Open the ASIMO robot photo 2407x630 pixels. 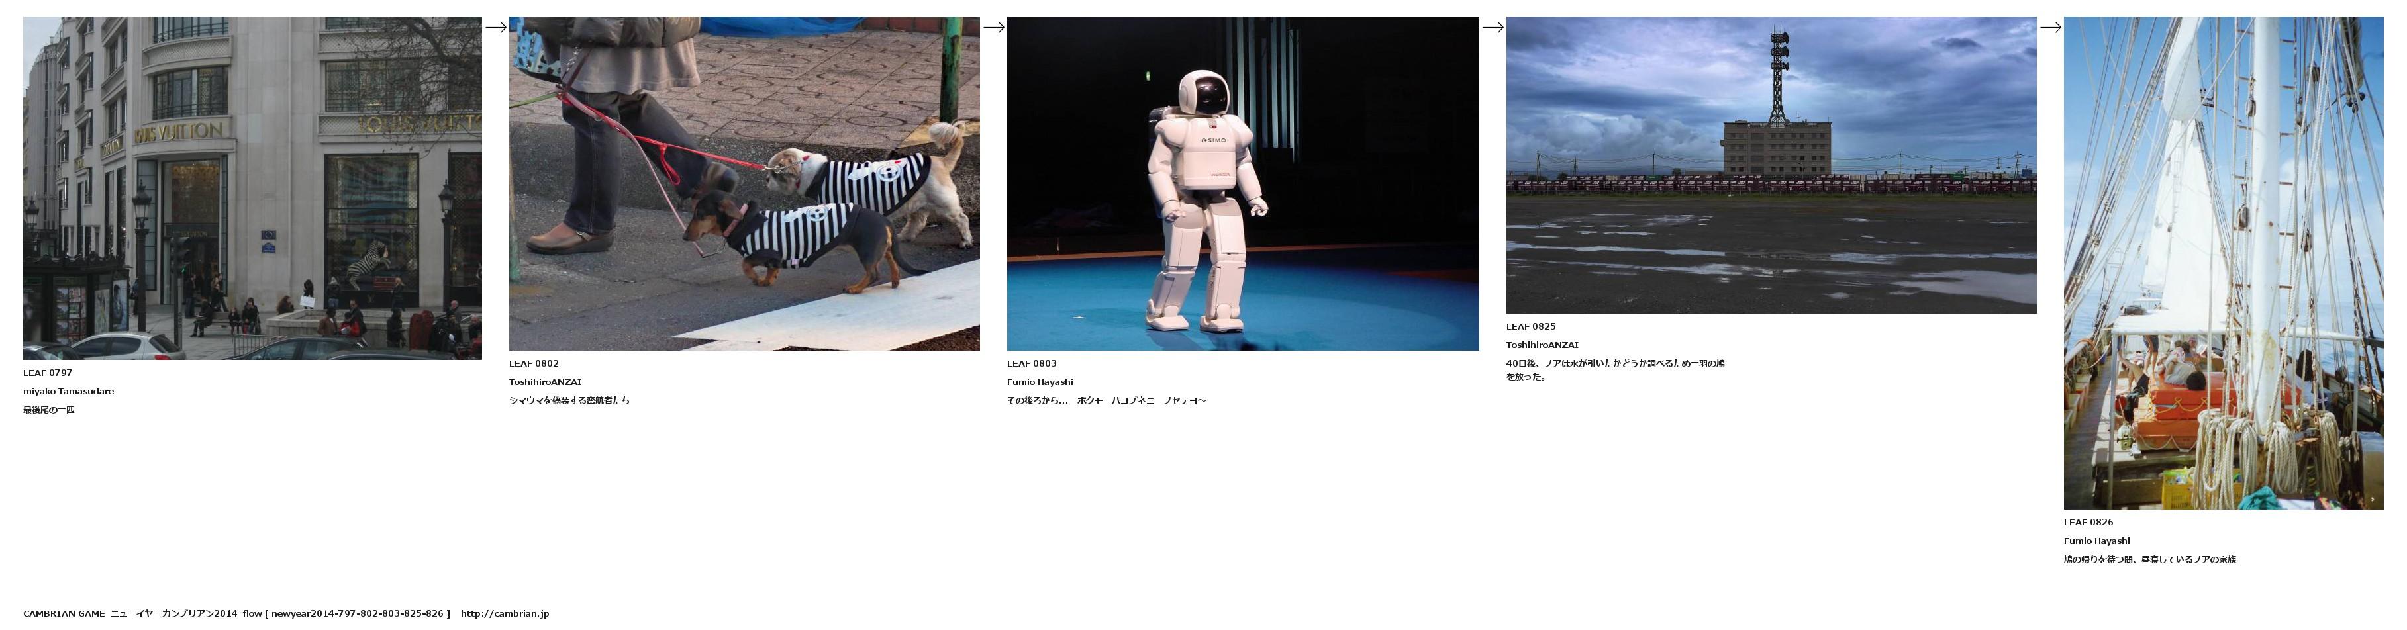[x=1242, y=183]
